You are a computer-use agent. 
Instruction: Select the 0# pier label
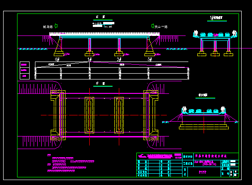pos(57,59)
